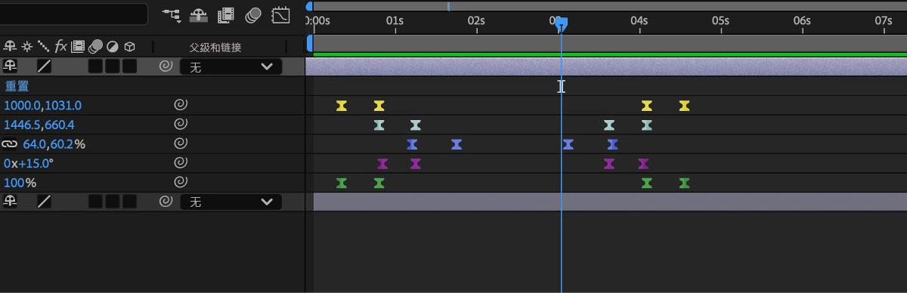Open the Graph Editor
This screenshot has width=907, height=293.
pos(281,14)
